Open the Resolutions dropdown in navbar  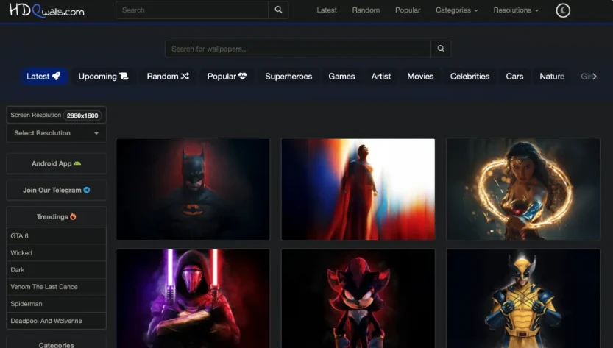point(516,10)
